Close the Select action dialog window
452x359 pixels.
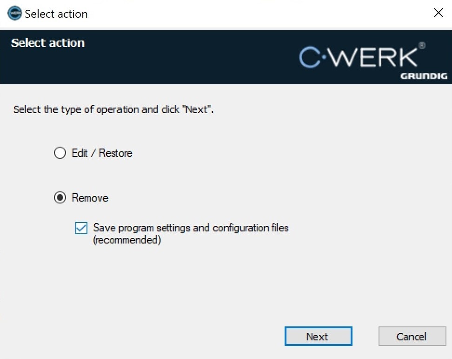pyautogui.click(x=438, y=13)
